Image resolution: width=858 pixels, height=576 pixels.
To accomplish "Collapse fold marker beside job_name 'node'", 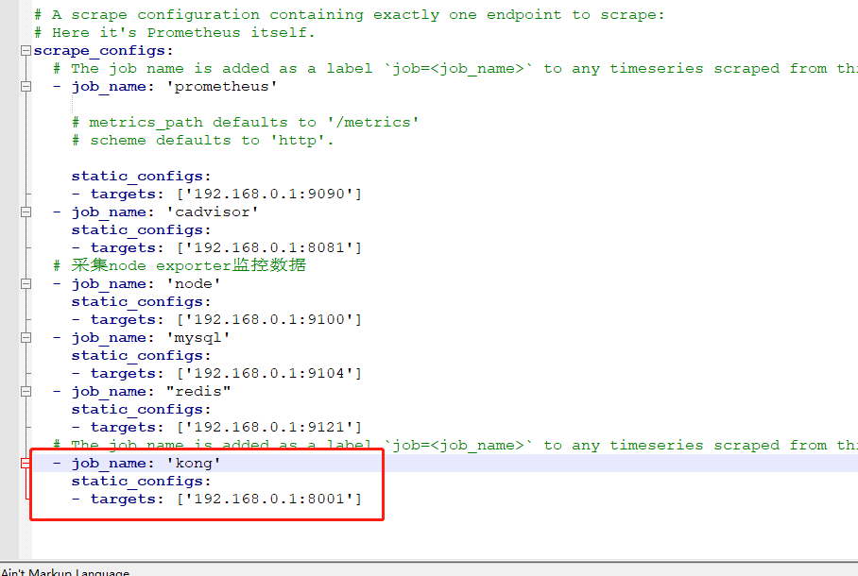I will coord(26,284).
